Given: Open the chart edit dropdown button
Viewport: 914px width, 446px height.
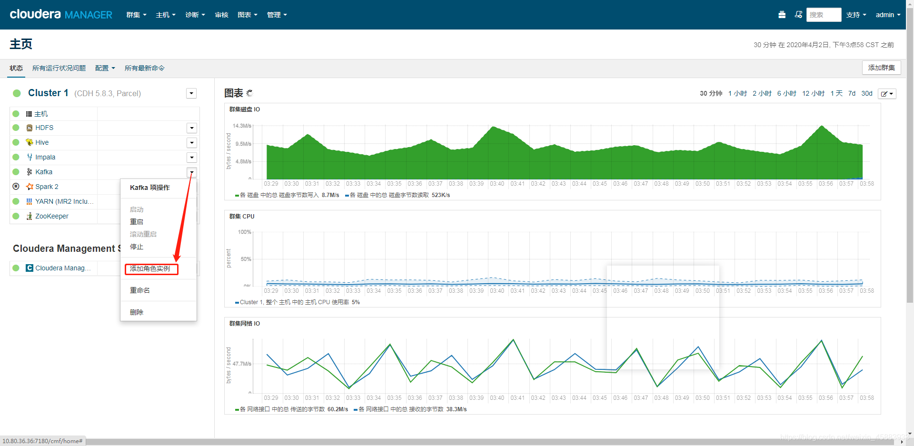Looking at the screenshot, I should pyautogui.click(x=887, y=94).
